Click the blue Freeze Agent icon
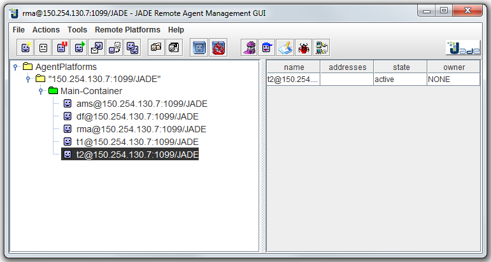Screen dimensions: 491x262 coord(199,48)
